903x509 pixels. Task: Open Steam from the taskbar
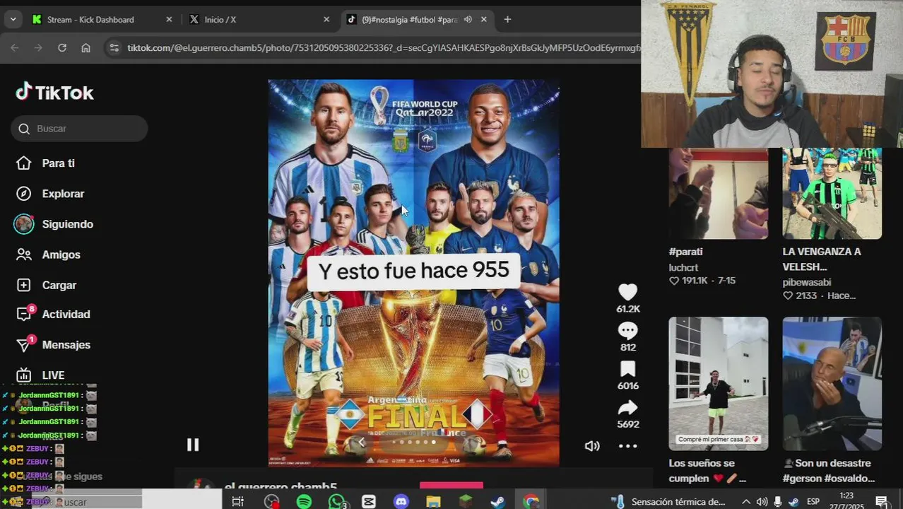click(498, 502)
